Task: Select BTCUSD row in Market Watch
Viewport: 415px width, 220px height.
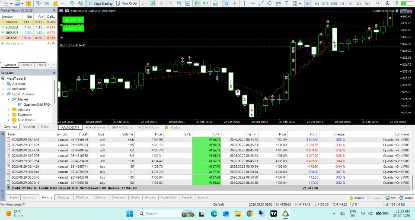Action: point(28,38)
